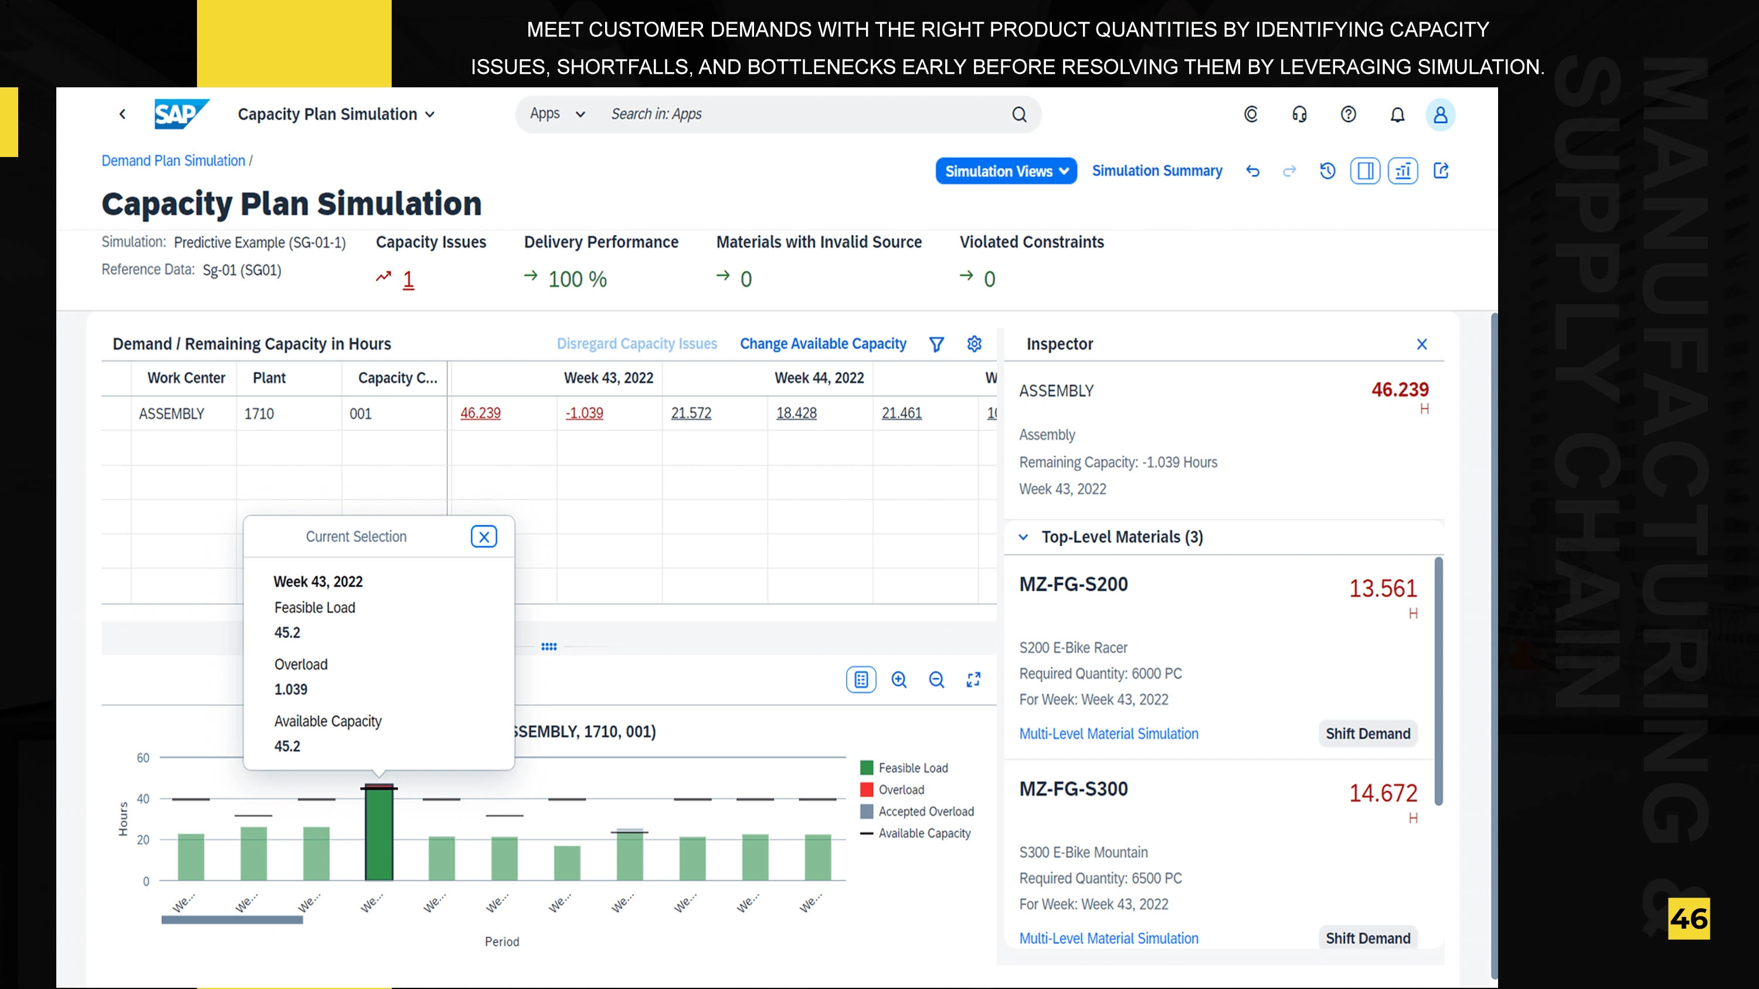Enter chart full screen mode
Image resolution: width=1759 pixels, height=989 pixels.
pos(974,680)
